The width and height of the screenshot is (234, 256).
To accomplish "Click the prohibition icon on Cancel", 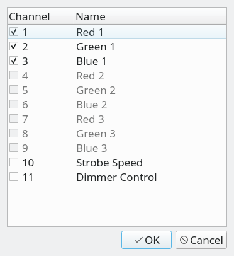I will click(x=184, y=240).
